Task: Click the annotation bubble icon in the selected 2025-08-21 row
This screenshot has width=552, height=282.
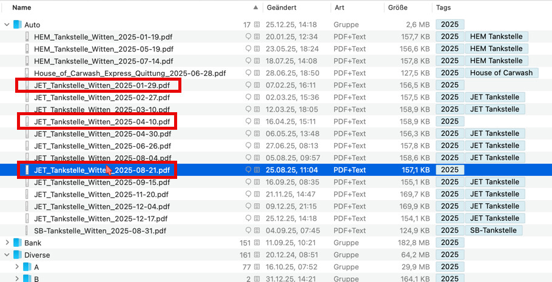Action: coord(248,170)
